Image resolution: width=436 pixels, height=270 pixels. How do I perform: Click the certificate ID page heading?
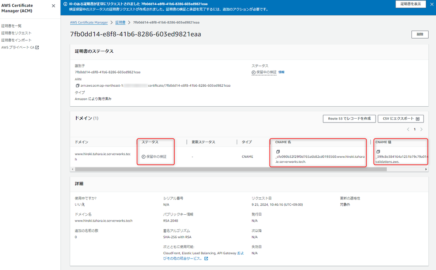[x=135, y=34]
